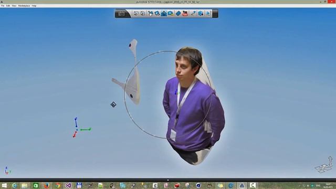The image size is (336, 189).
Task: Open the command prompt taskbar icon
Action: pos(90,185)
